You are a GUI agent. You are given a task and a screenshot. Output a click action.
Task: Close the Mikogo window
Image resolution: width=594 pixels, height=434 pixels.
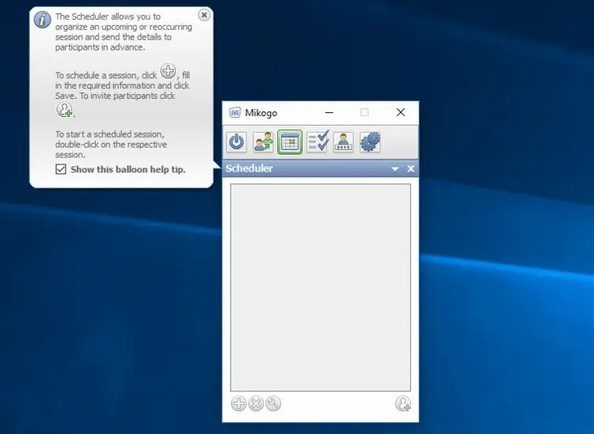[x=401, y=113]
